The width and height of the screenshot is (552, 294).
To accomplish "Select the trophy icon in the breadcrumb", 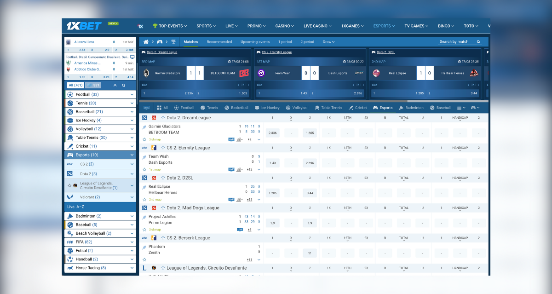I will pyautogui.click(x=173, y=41).
